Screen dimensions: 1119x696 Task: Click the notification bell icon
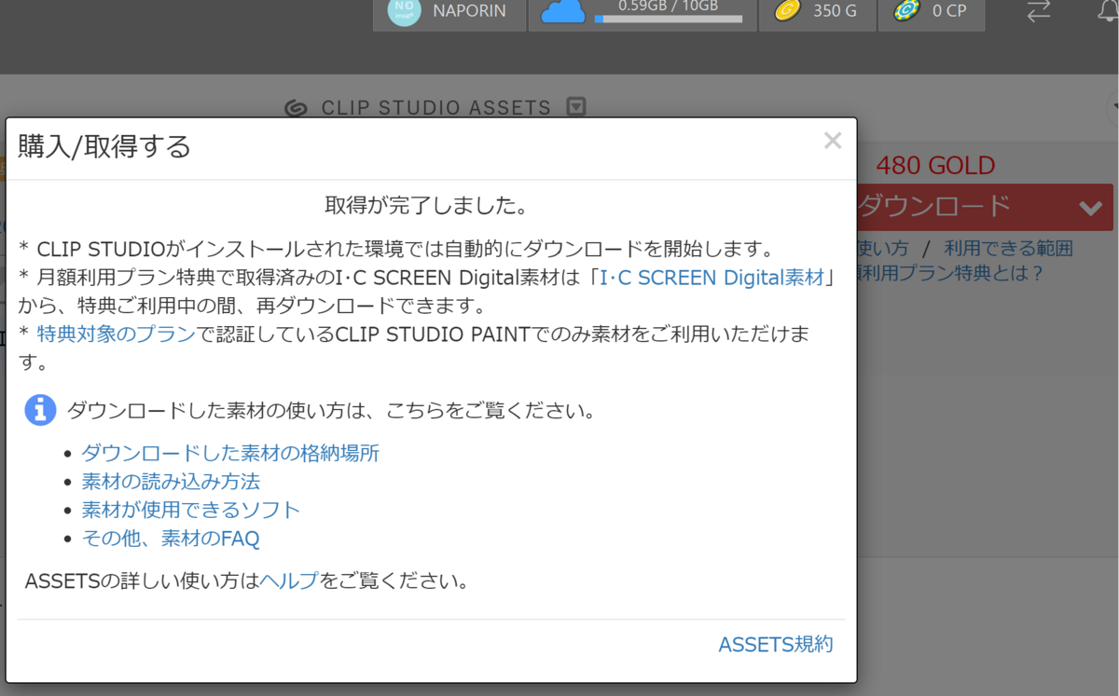pyautogui.click(x=1109, y=11)
